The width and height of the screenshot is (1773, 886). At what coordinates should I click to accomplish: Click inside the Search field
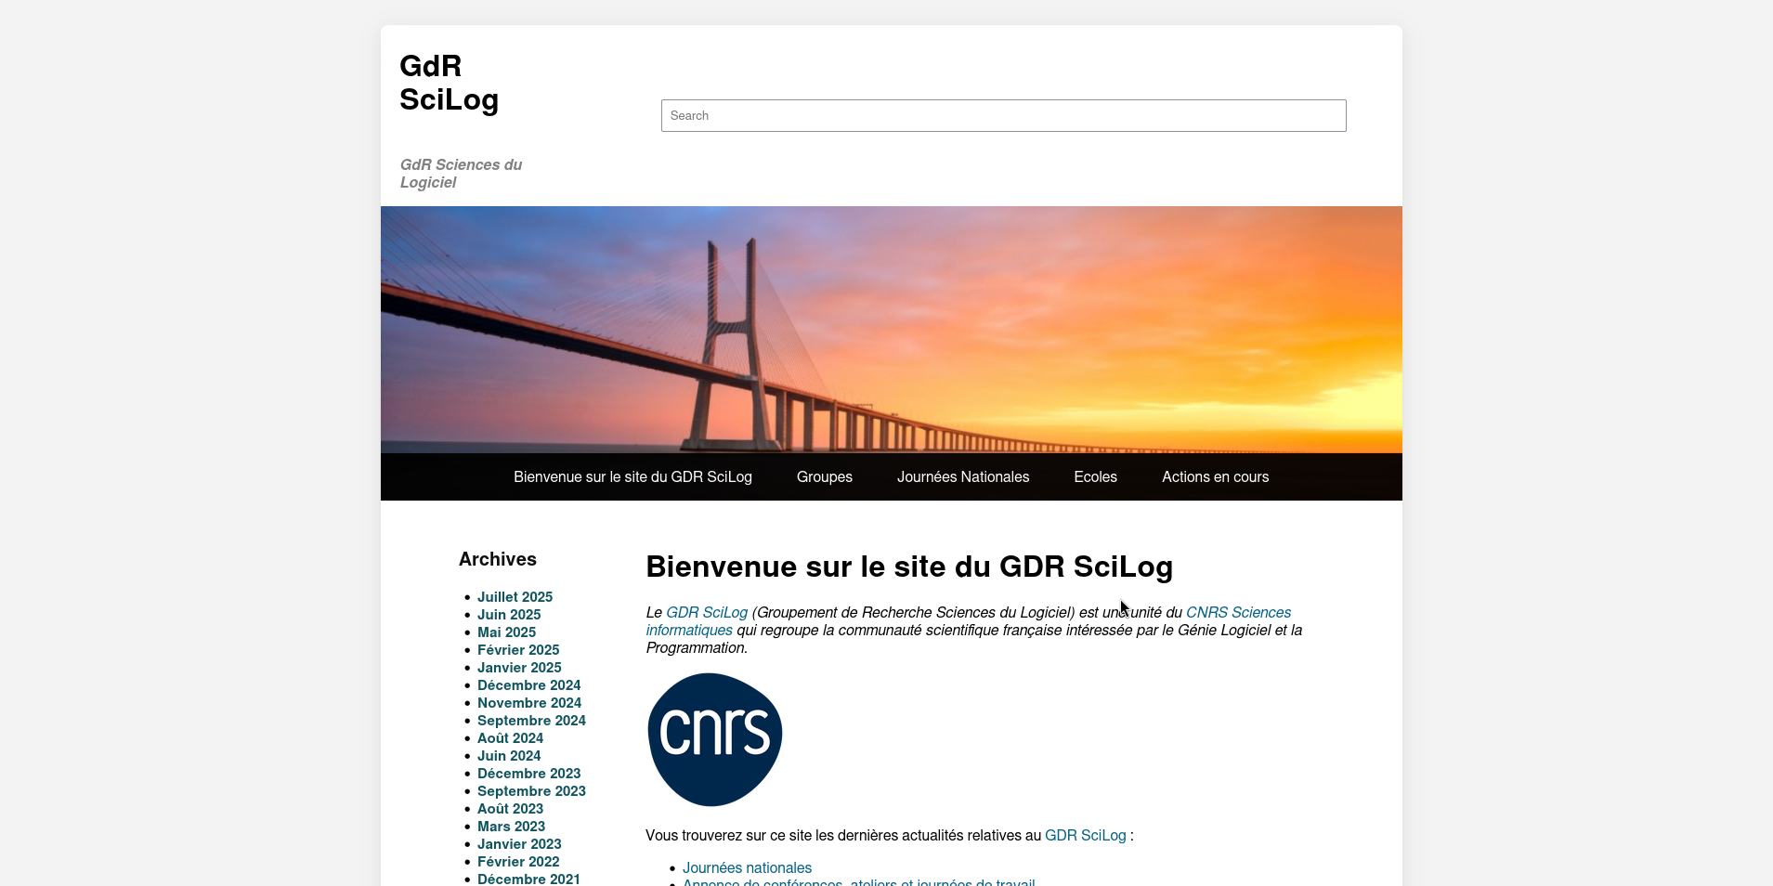tap(1003, 116)
